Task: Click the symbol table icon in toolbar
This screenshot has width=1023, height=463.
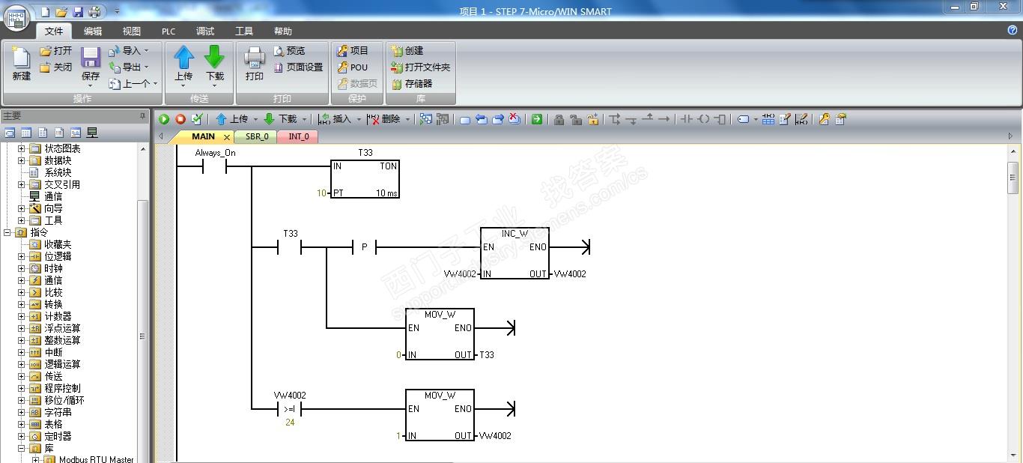Action: coord(768,119)
